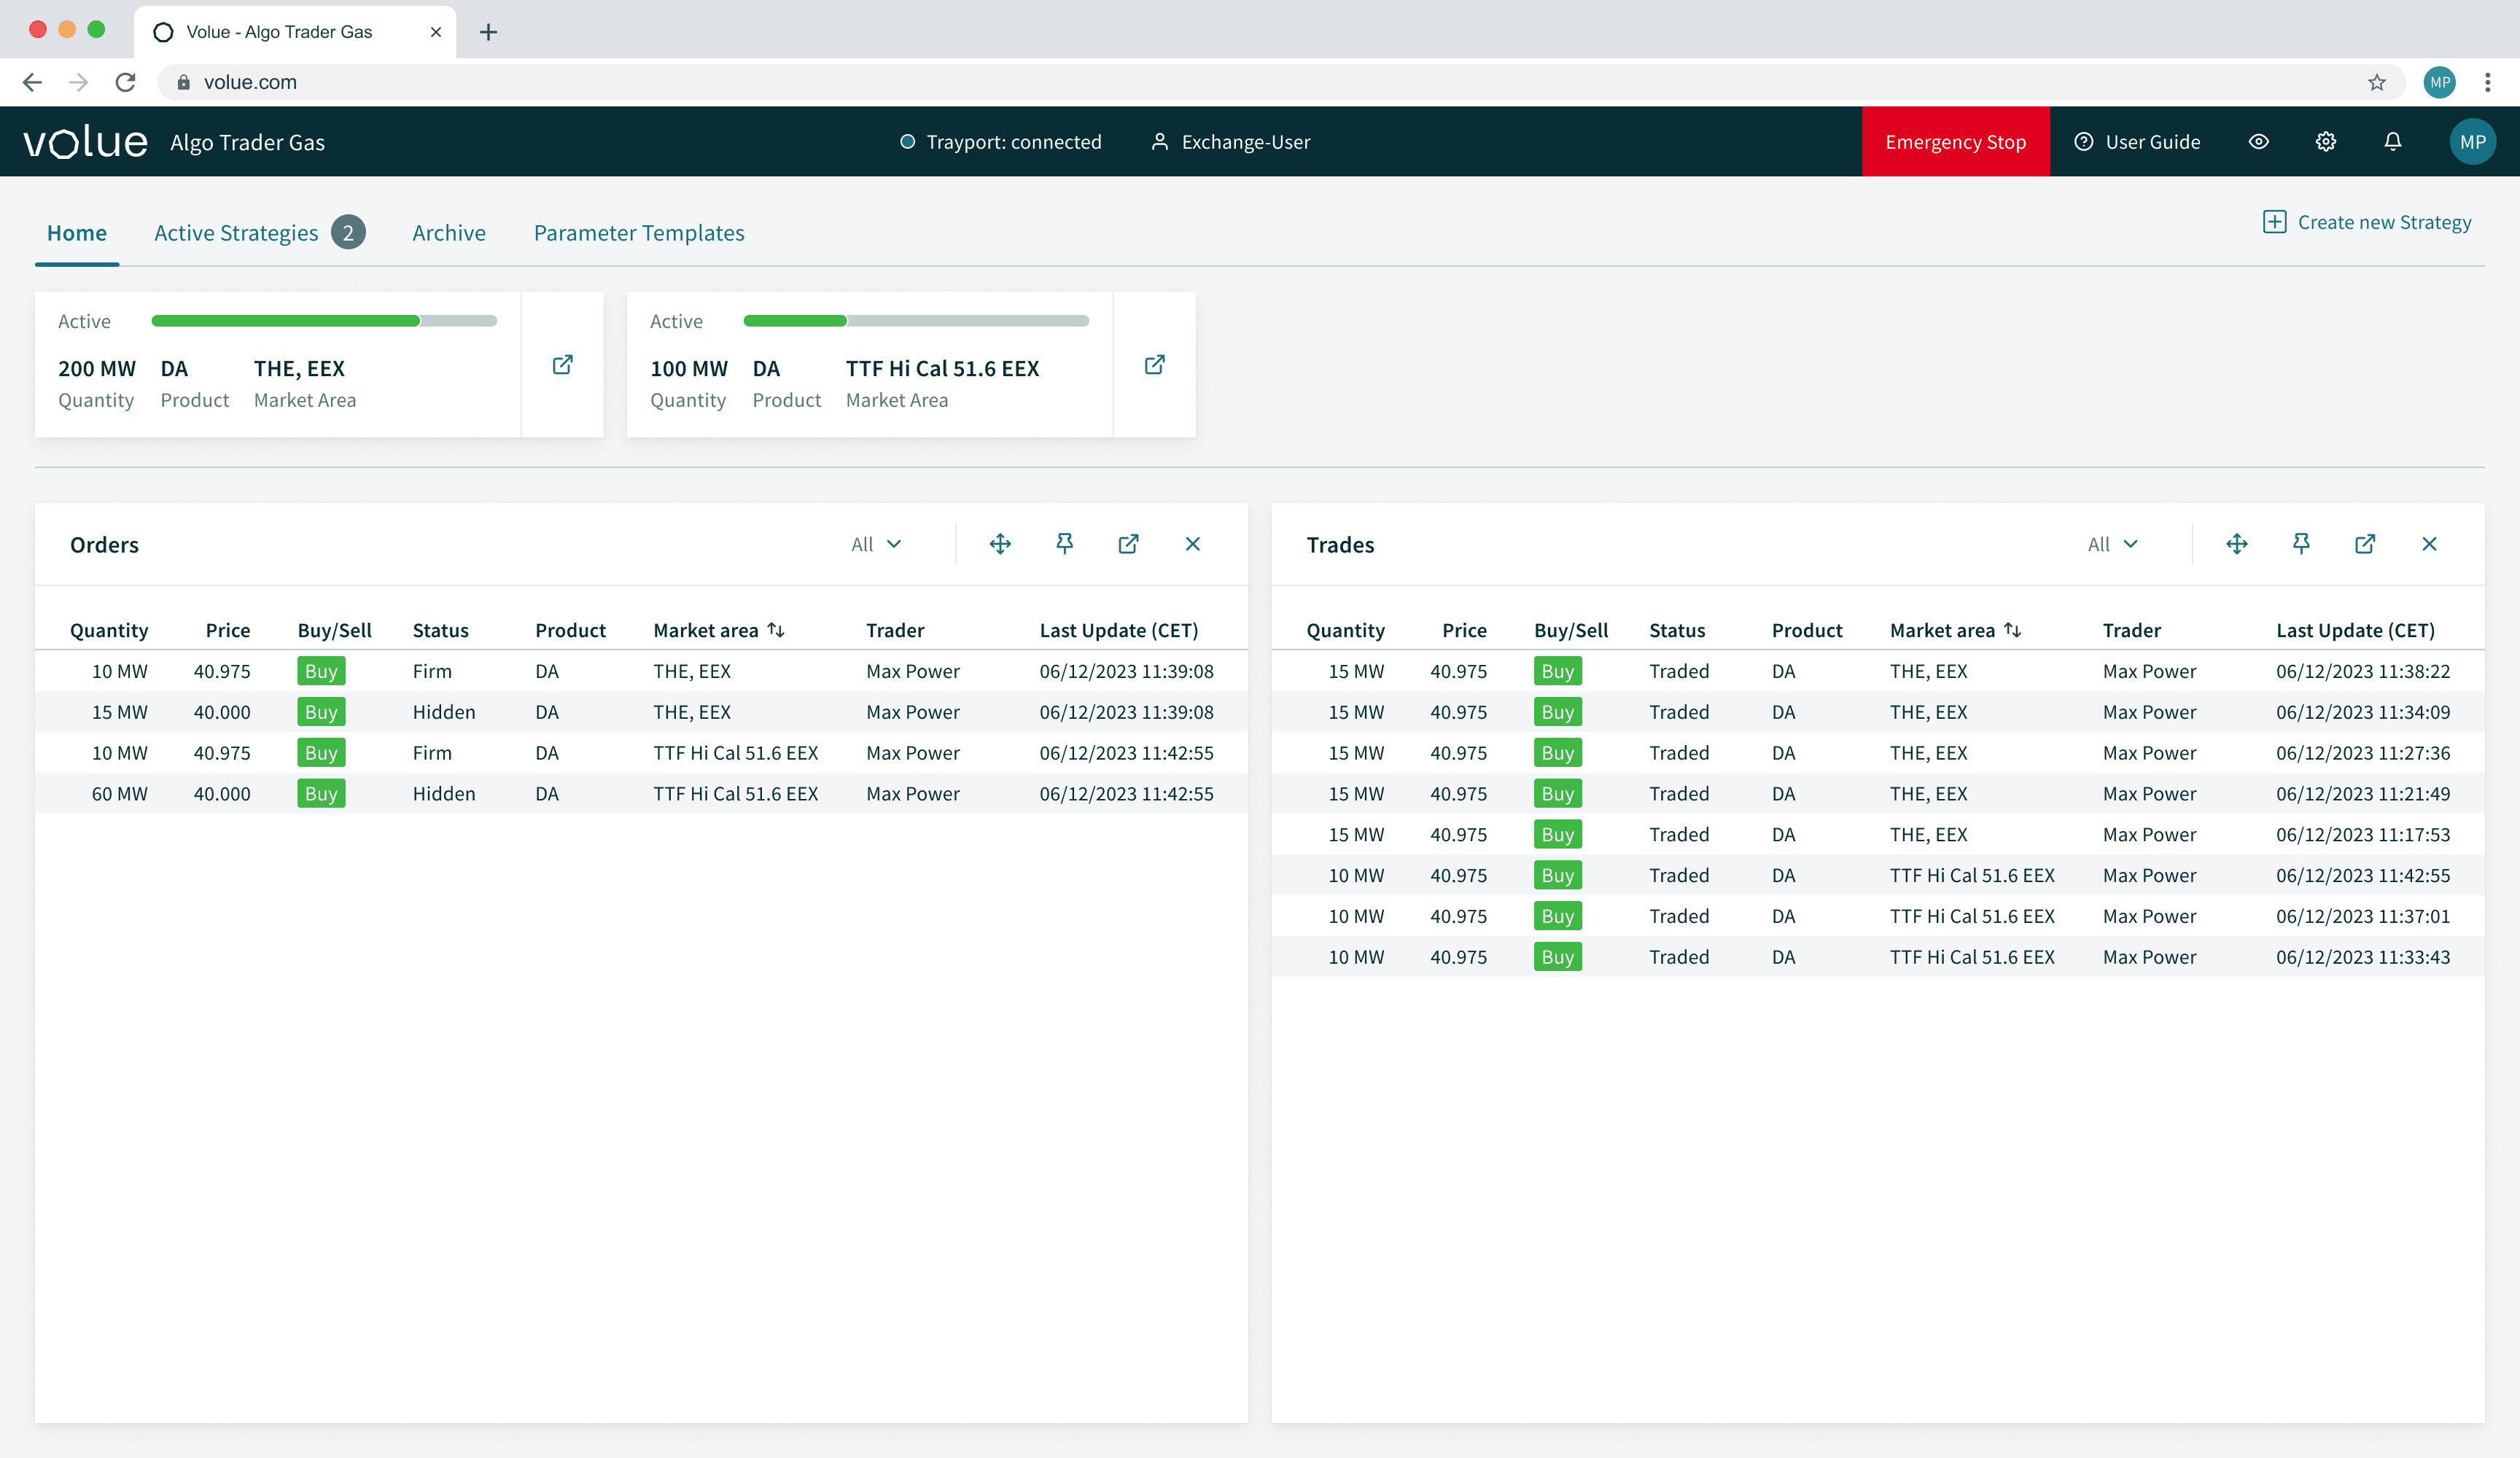Viewport: 2520px width, 1458px height.
Task: Open the settings gear in header
Action: [2326, 142]
